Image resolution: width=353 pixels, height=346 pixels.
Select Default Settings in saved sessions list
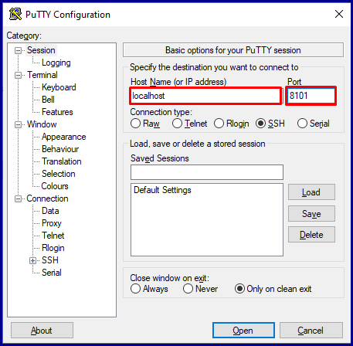(x=162, y=190)
